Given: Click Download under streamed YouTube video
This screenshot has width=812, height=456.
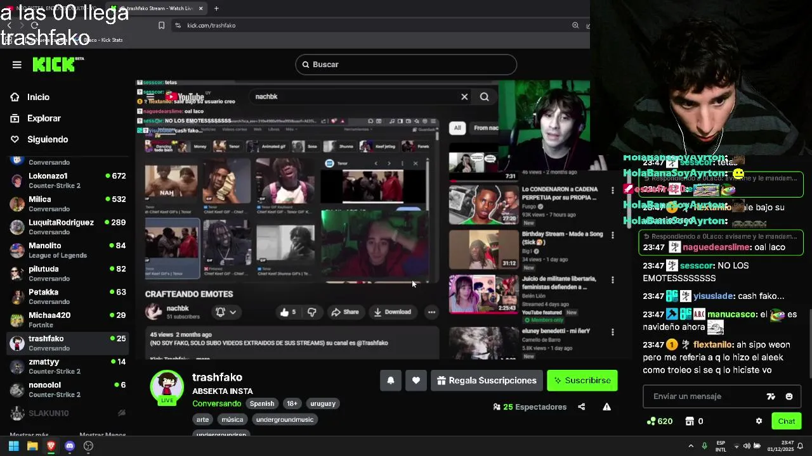Looking at the screenshot, I should (x=392, y=312).
